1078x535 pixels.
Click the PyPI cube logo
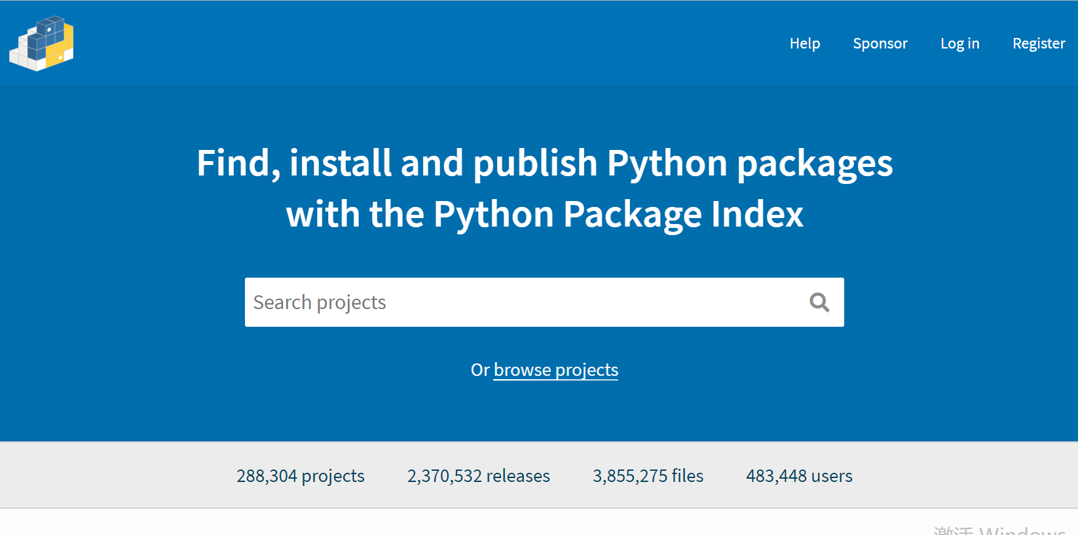point(41,43)
